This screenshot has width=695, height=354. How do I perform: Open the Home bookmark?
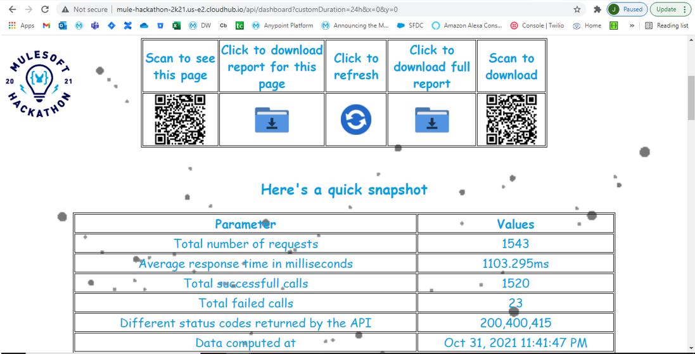pyautogui.click(x=587, y=26)
